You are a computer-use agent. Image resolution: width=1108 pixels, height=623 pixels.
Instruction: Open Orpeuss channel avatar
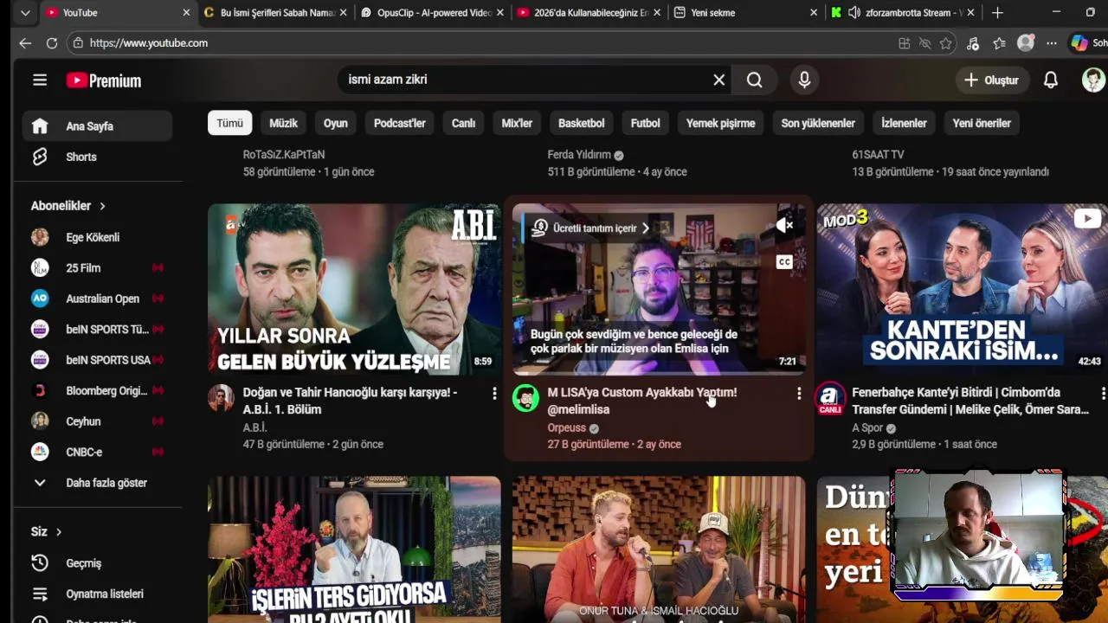point(525,398)
